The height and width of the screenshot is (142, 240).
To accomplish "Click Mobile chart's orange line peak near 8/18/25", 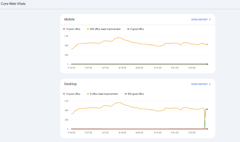I will click(118, 38).
